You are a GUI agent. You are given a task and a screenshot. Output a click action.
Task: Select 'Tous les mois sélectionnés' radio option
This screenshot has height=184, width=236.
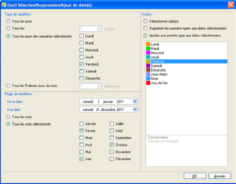8,124
